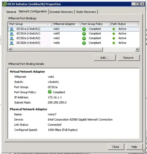Select the iSCSI1b (vSwitch1) row
Image resolution: width=147 pixels, height=154 pixels.
[x=73, y=34]
